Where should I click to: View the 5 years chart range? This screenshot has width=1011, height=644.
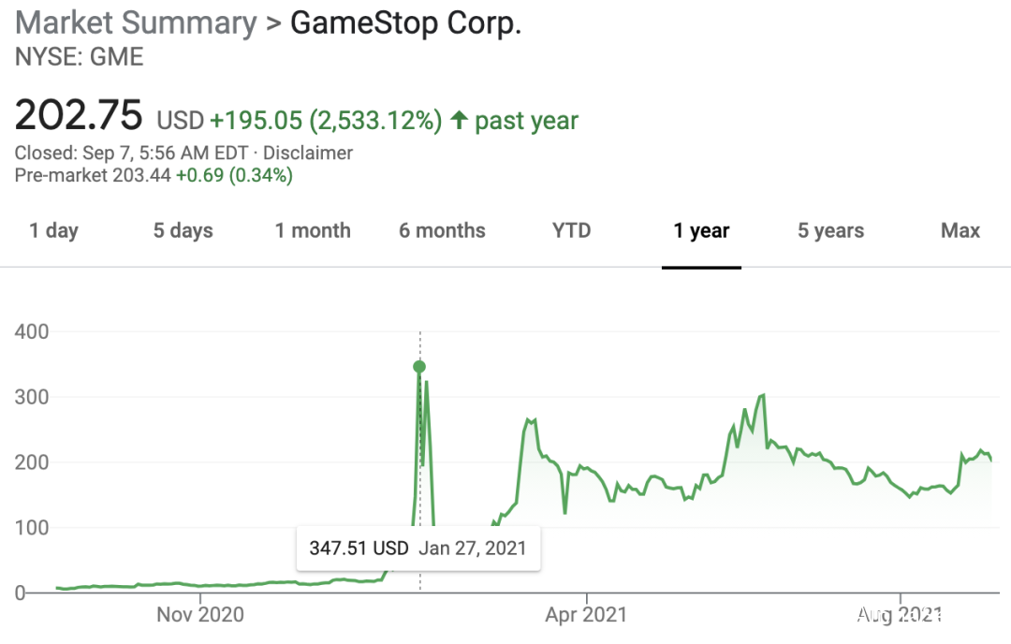830,231
